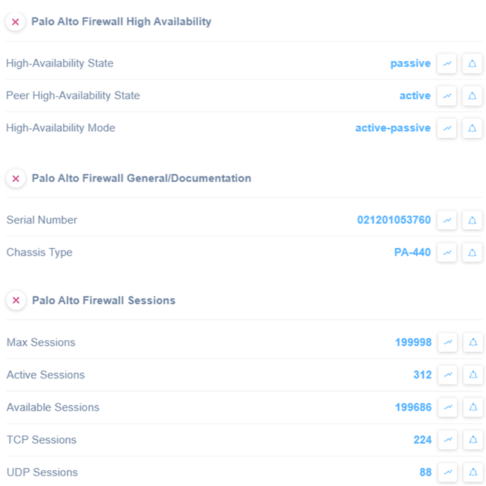
Task: Dismiss the Palo Alto Firewall Sessions section
Action: [x=15, y=301]
